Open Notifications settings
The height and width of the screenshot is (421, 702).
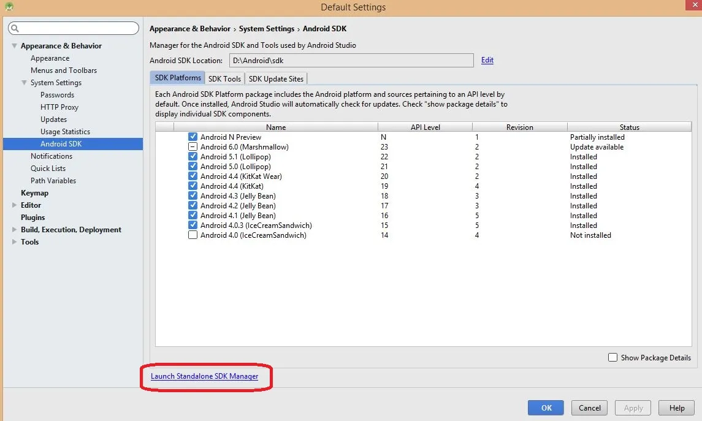click(x=52, y=156)
